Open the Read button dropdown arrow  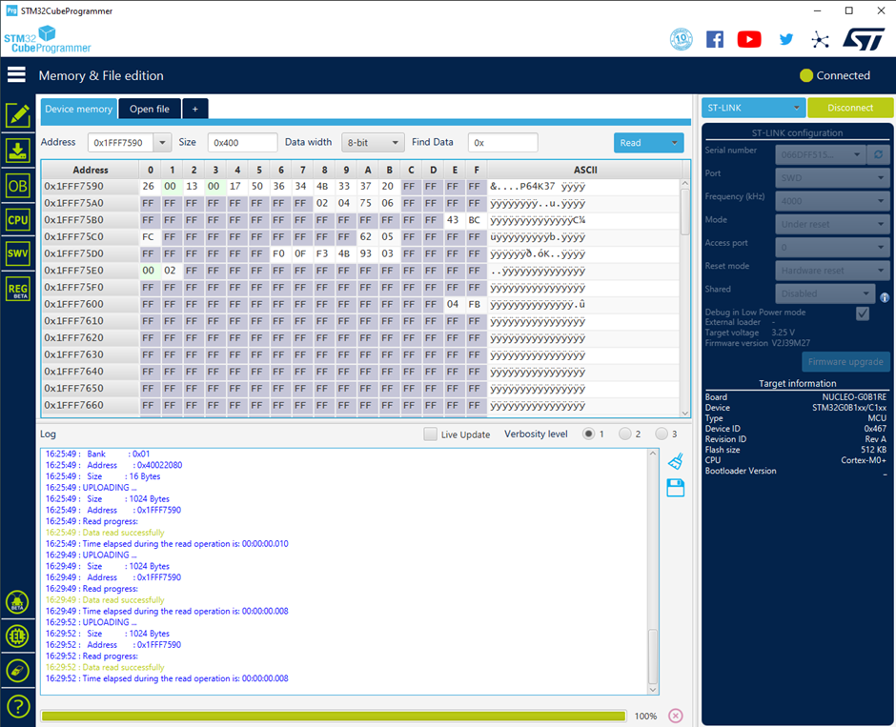pos(674,143)
